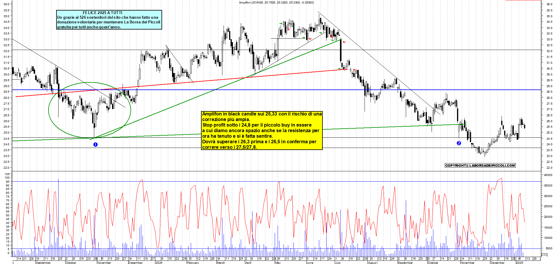Screen dimensions: 553x264
Task: Click the blue circle marker numbered 2
Action: 459,143
